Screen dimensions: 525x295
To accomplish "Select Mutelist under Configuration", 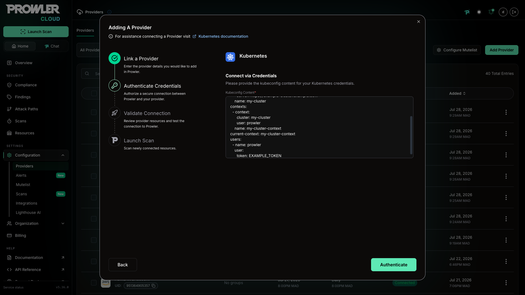I will pos(23,185).
